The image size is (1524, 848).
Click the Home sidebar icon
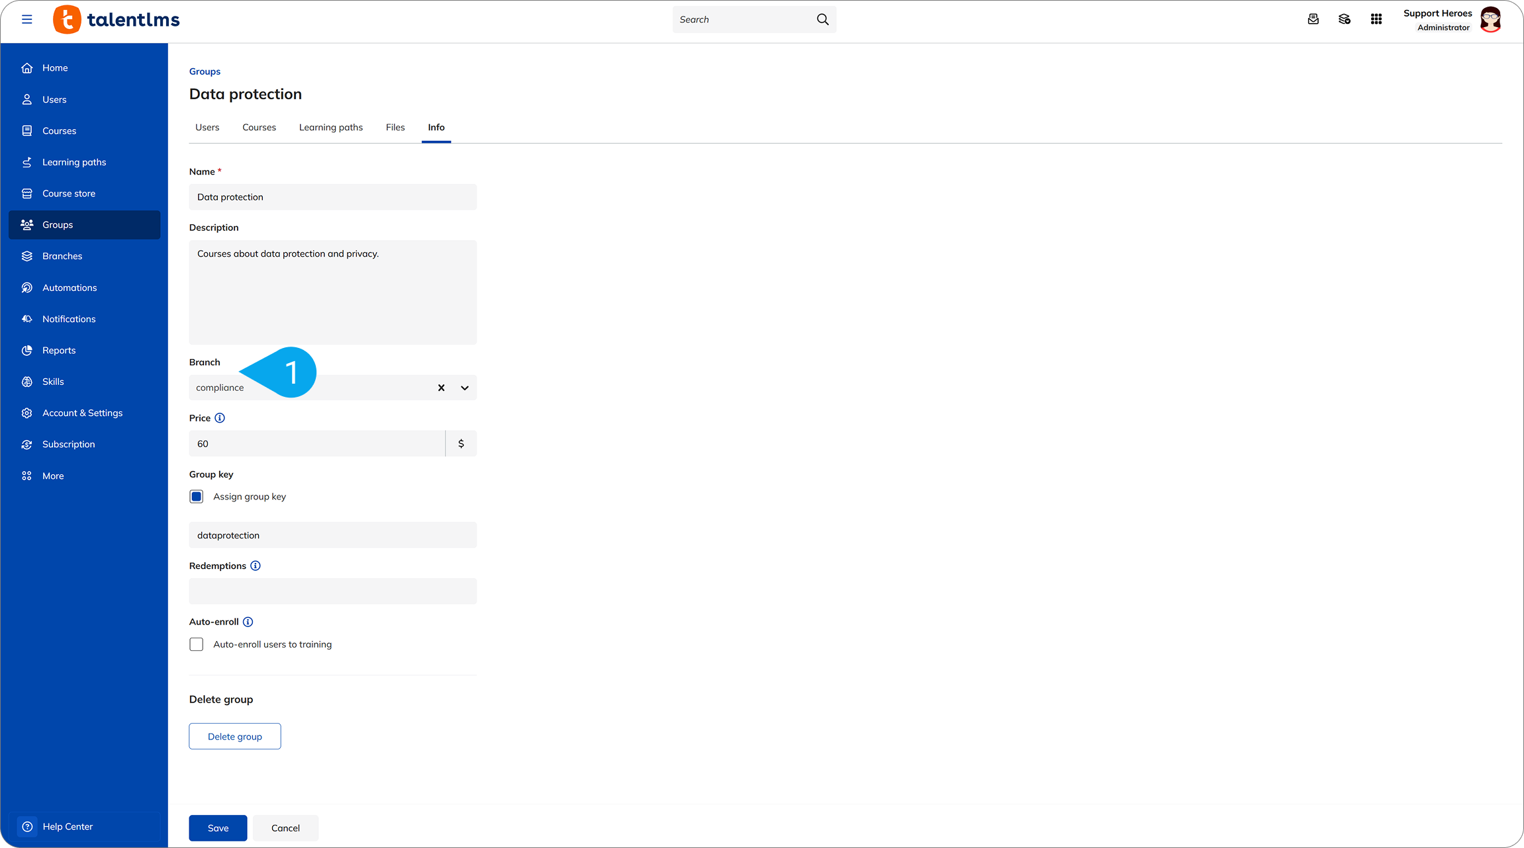tap(27, 68)
